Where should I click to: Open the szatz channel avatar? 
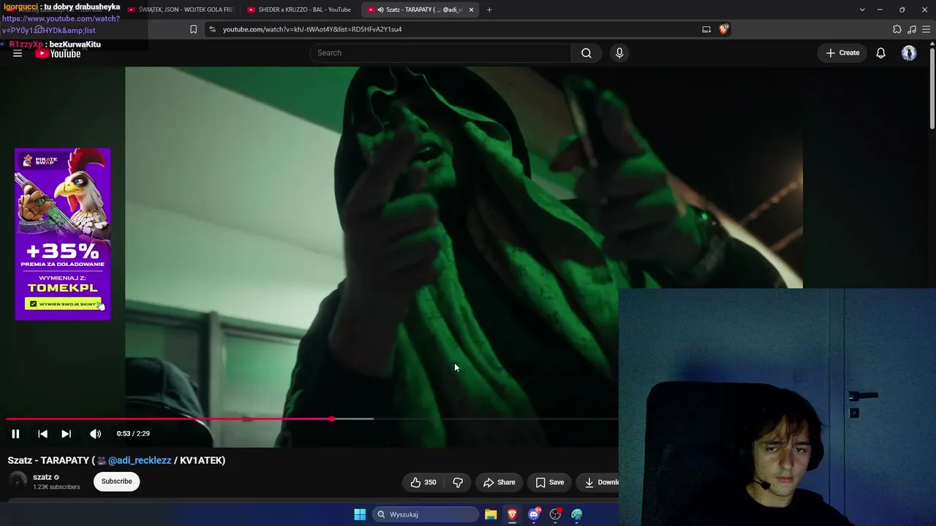[x=18, y=481]
